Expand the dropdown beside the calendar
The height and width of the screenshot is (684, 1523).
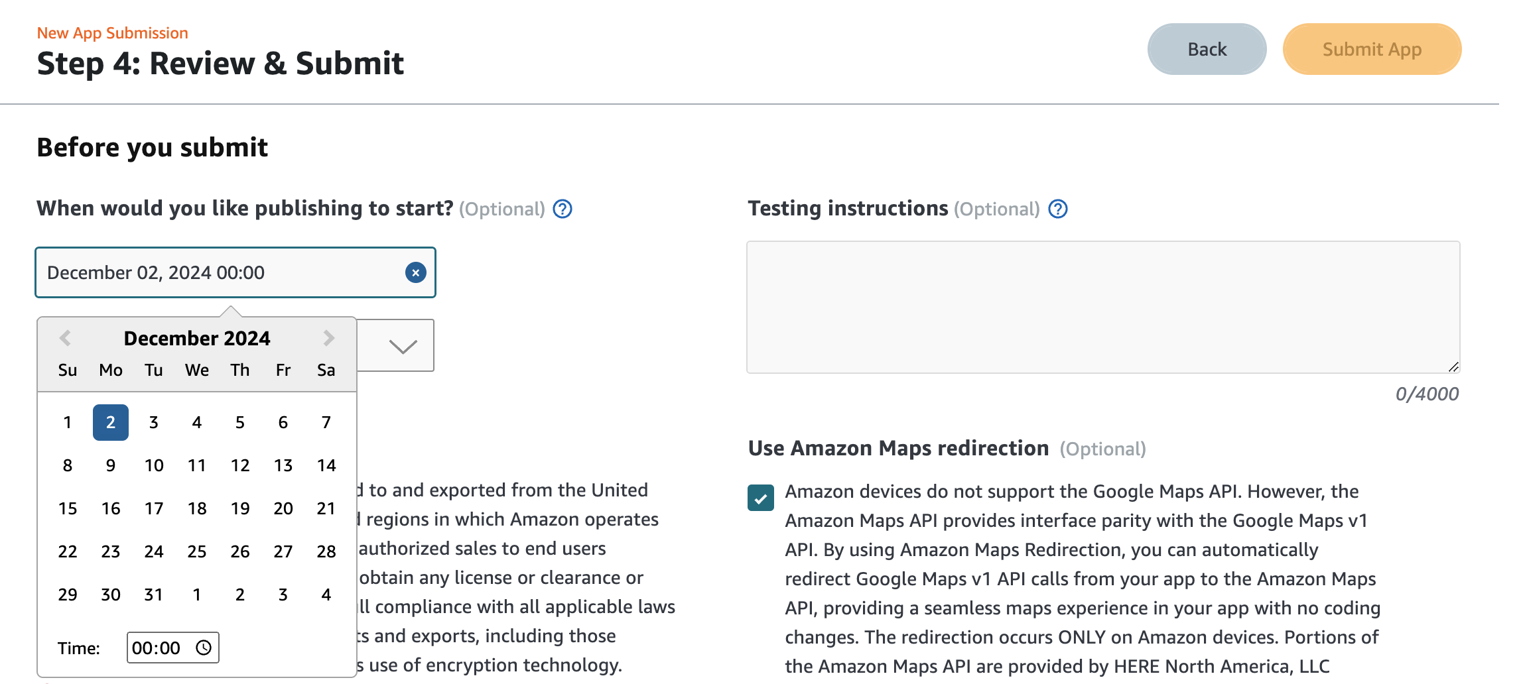click(x=403, y=346)
